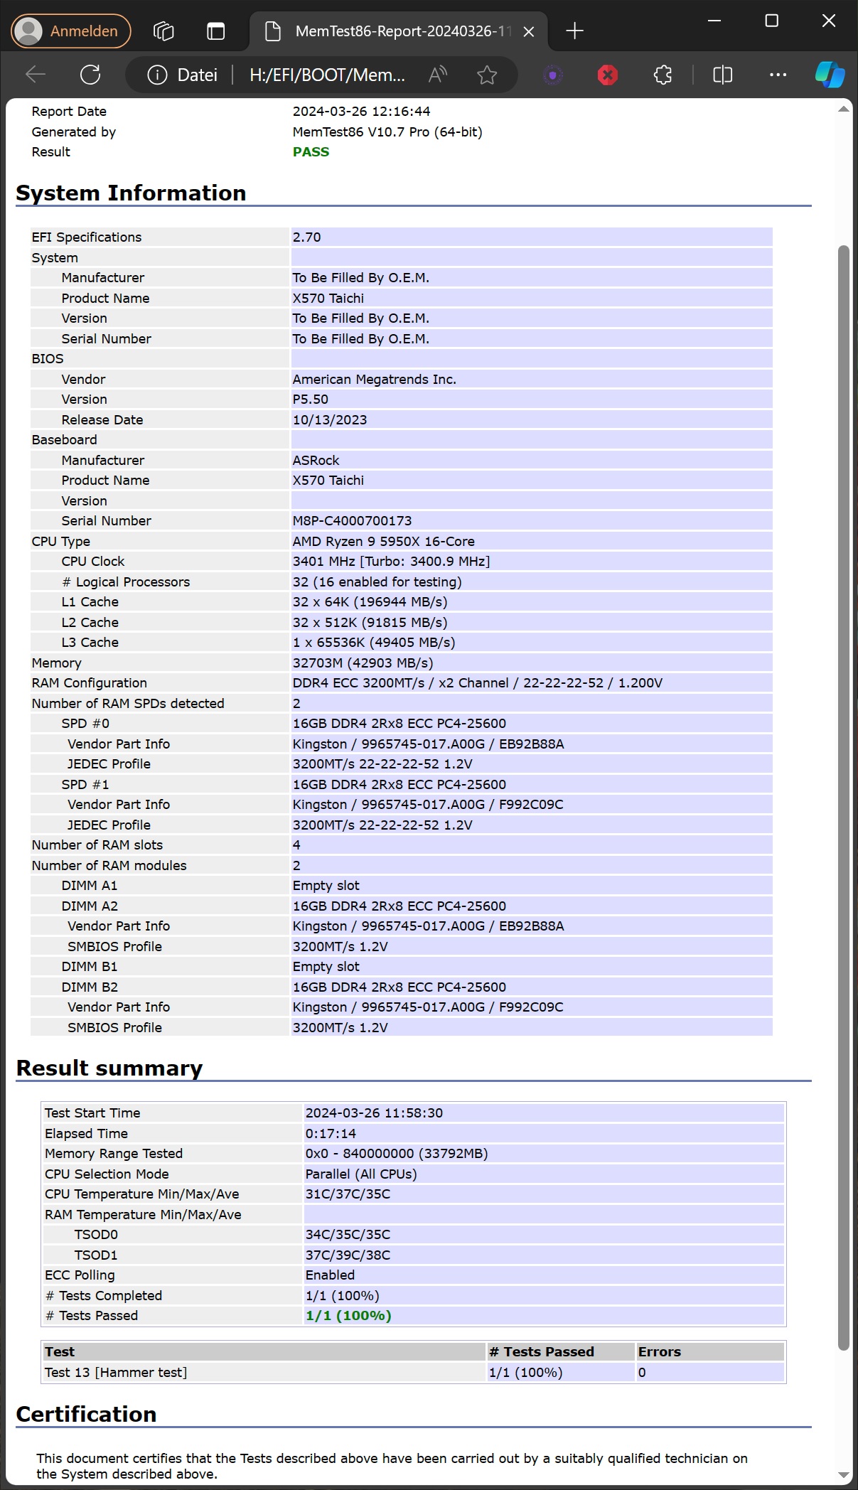Open a new tab with plus

tap(574, 31)
